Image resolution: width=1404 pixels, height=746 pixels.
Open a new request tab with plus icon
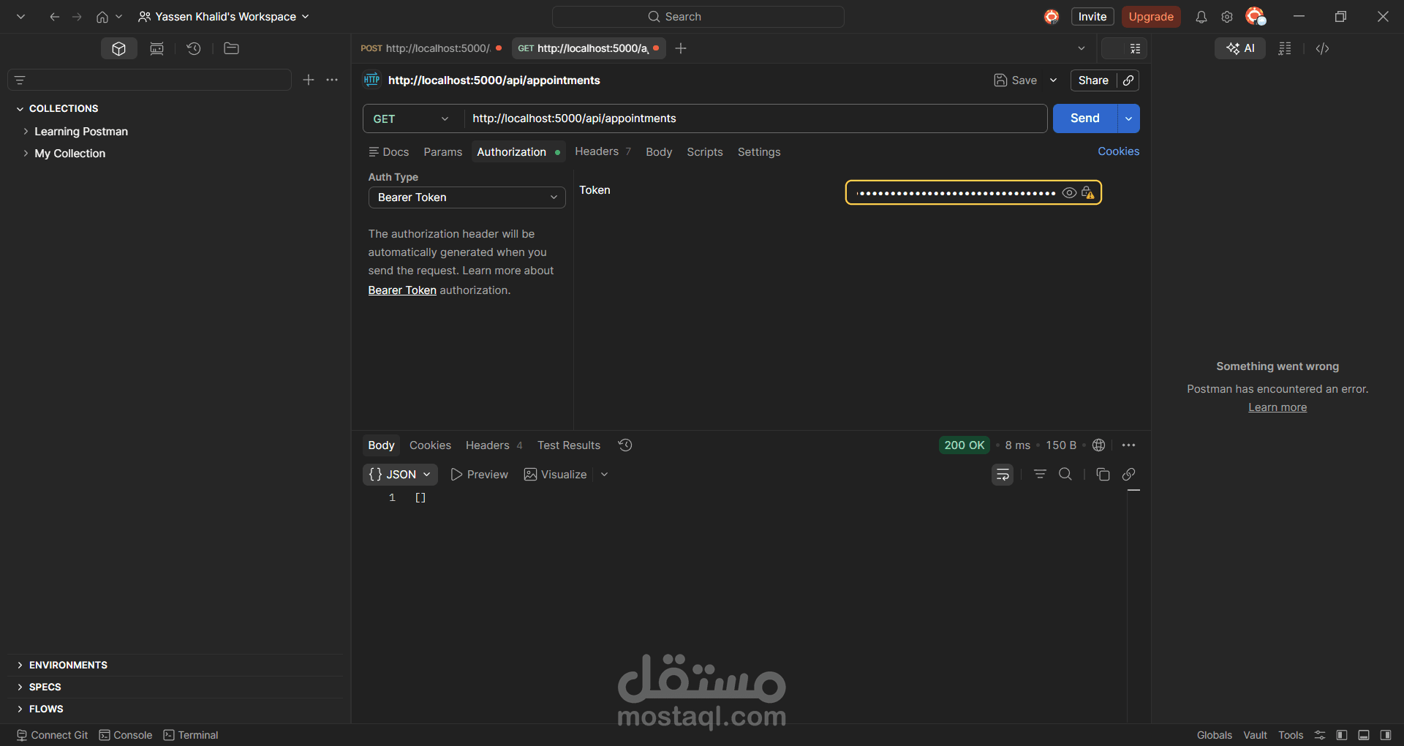[x=681, y=48]
